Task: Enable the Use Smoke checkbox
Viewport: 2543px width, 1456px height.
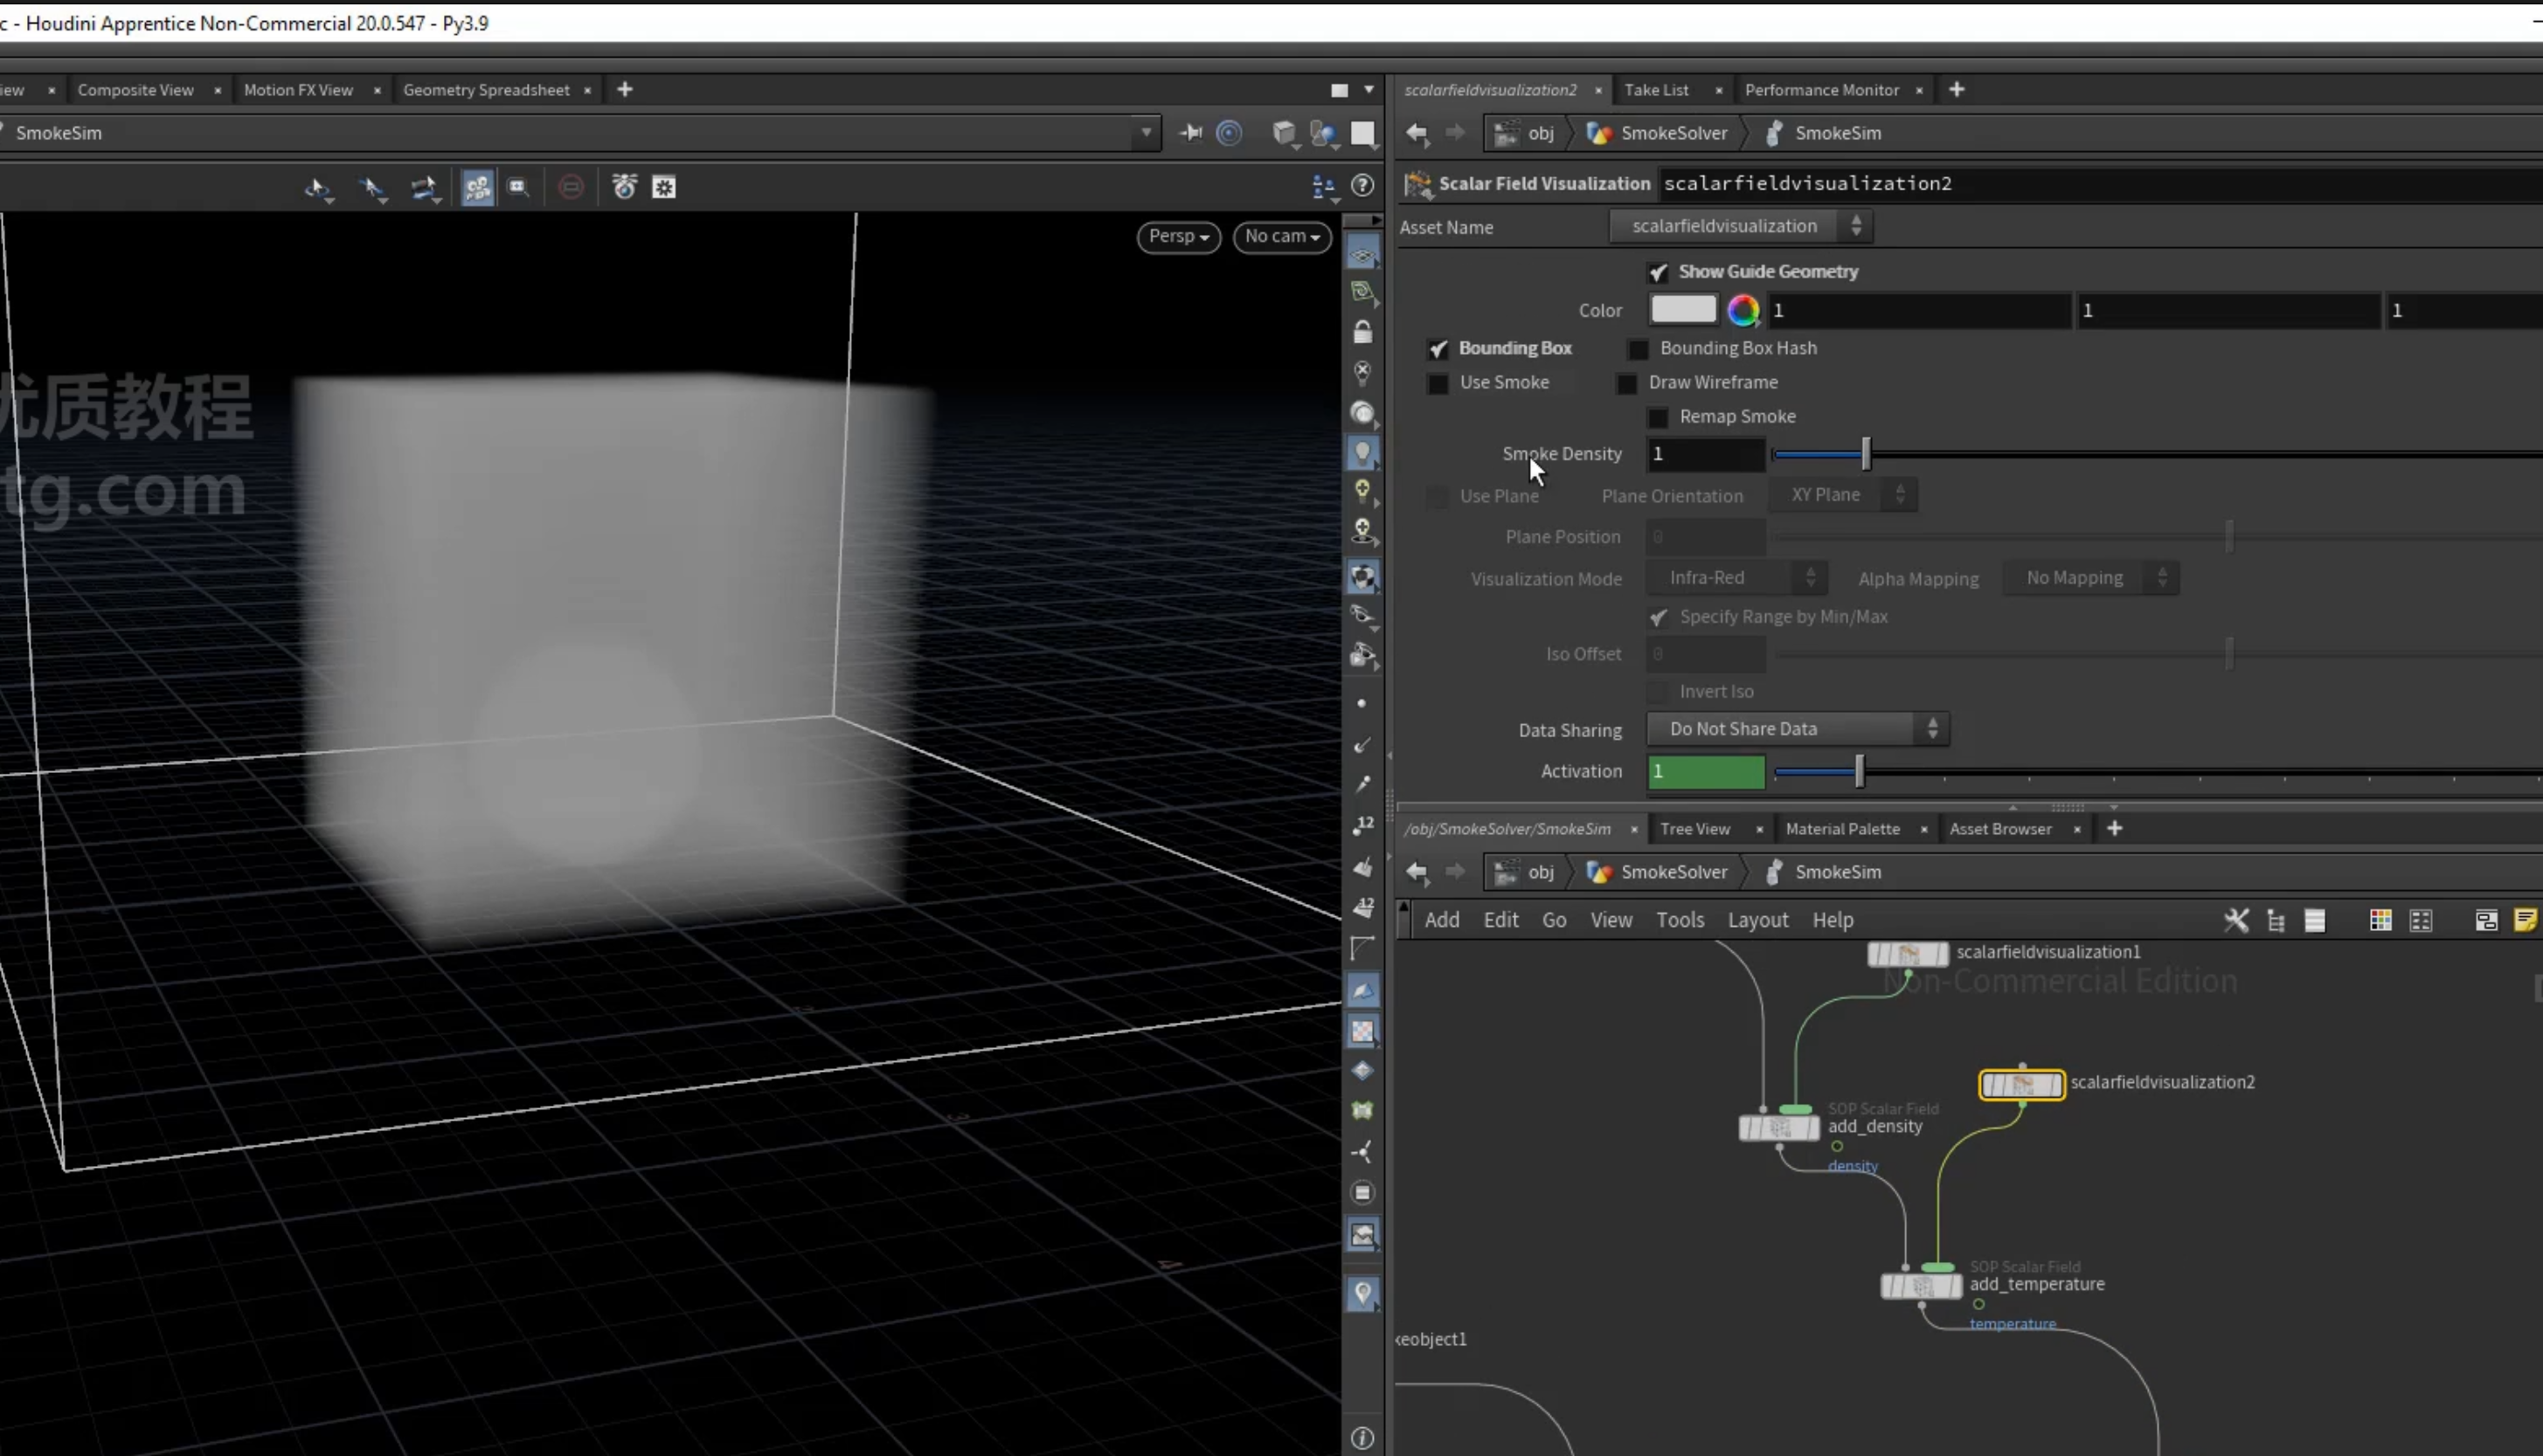Action: (1438, 383)
